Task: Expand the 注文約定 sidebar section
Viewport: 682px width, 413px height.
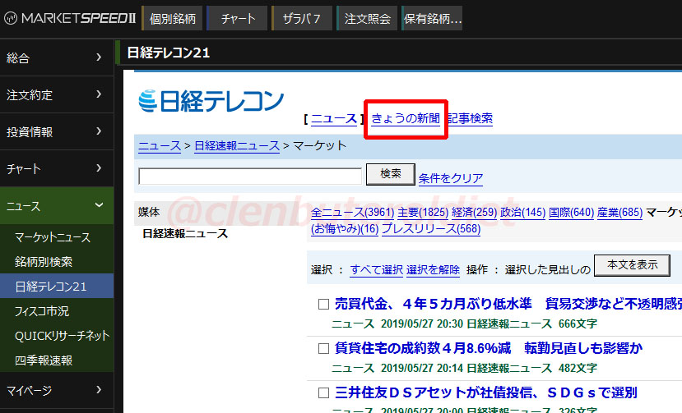Action: tap(57, 94)
